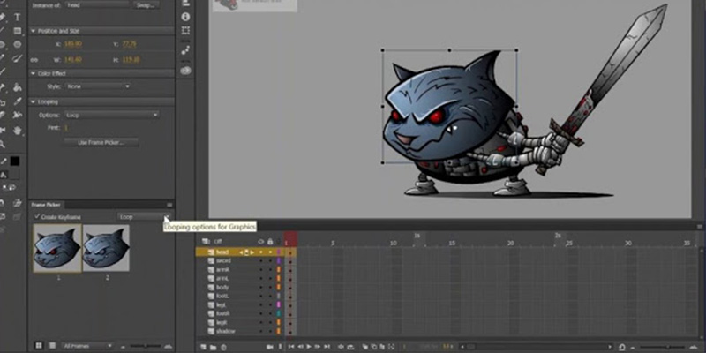The width and height of the screenshot is (706, 353).
Task: Open the Looping Options dropdown
Action: [x=112, y=115]
